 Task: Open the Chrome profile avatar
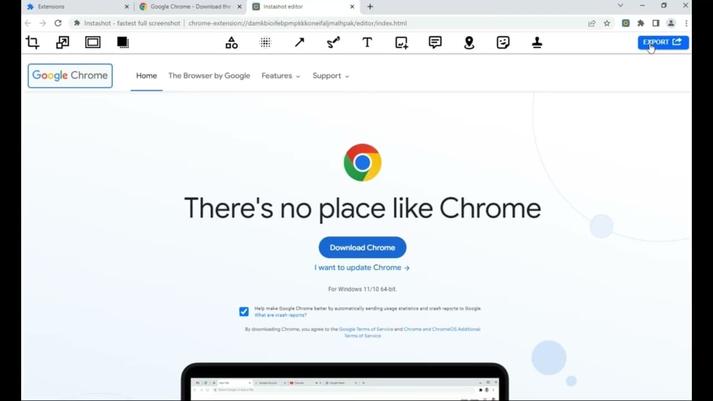671,23
